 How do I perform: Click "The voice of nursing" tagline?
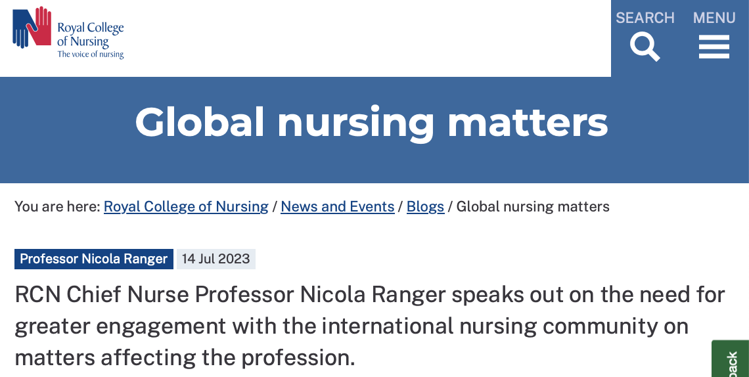tap(91, 55)
